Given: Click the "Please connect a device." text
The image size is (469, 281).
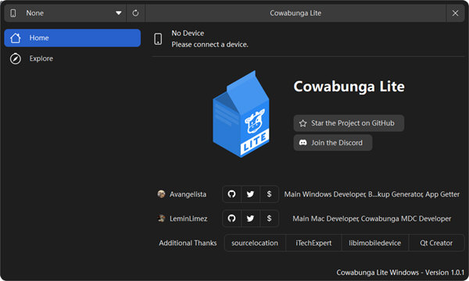Looking at the screenshot, I should pyautogui.click(x=210, y=44).
